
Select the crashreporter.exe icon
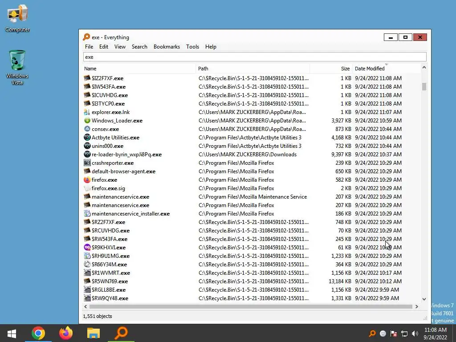[87, 163]
